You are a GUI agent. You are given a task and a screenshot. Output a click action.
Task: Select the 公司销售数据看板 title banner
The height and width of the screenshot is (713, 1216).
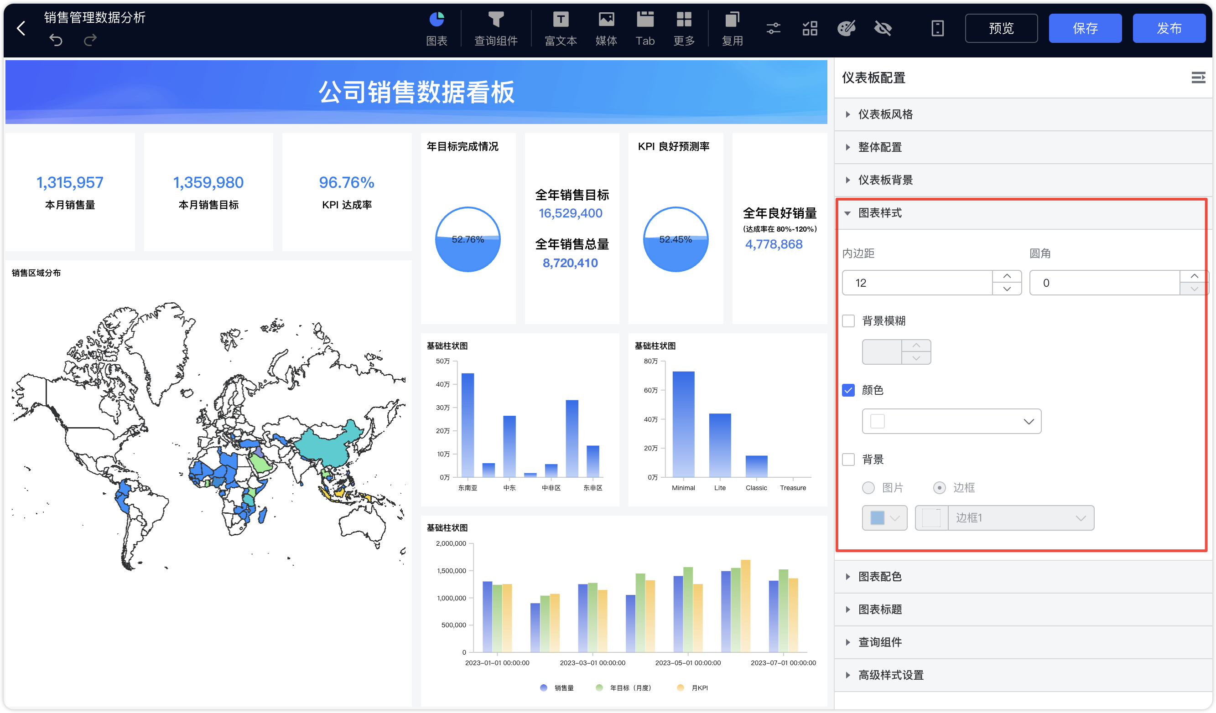point(416,92)
